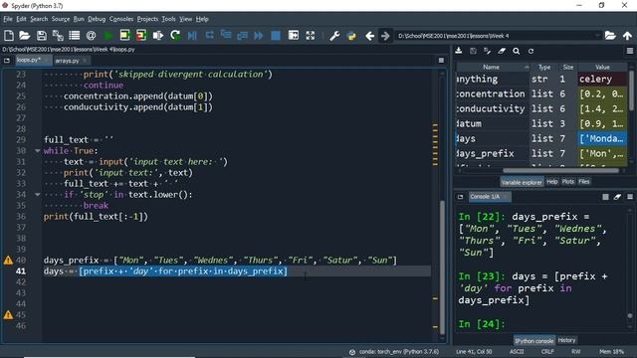Create a new file via toolbar icon

tap(9, 36)
